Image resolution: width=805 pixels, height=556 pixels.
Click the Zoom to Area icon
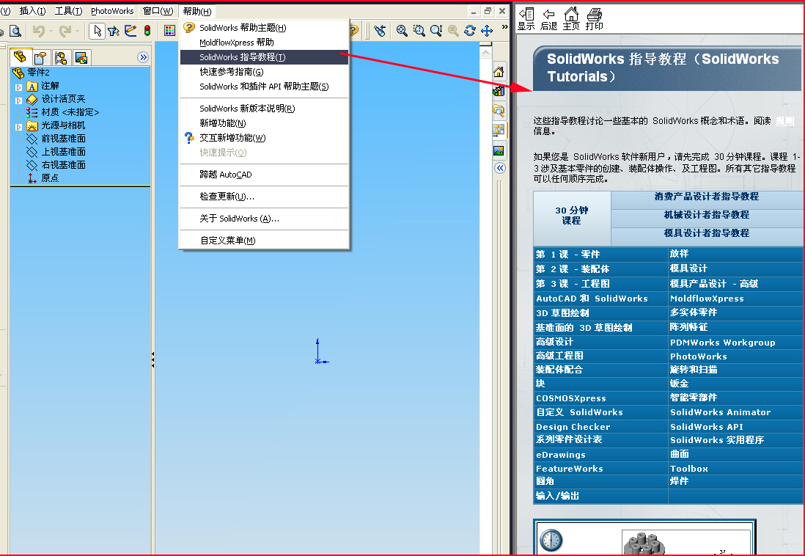coord(419,31)
